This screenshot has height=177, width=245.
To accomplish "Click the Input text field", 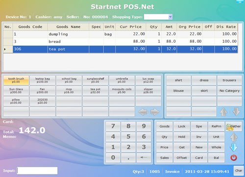I will (37, 171).
